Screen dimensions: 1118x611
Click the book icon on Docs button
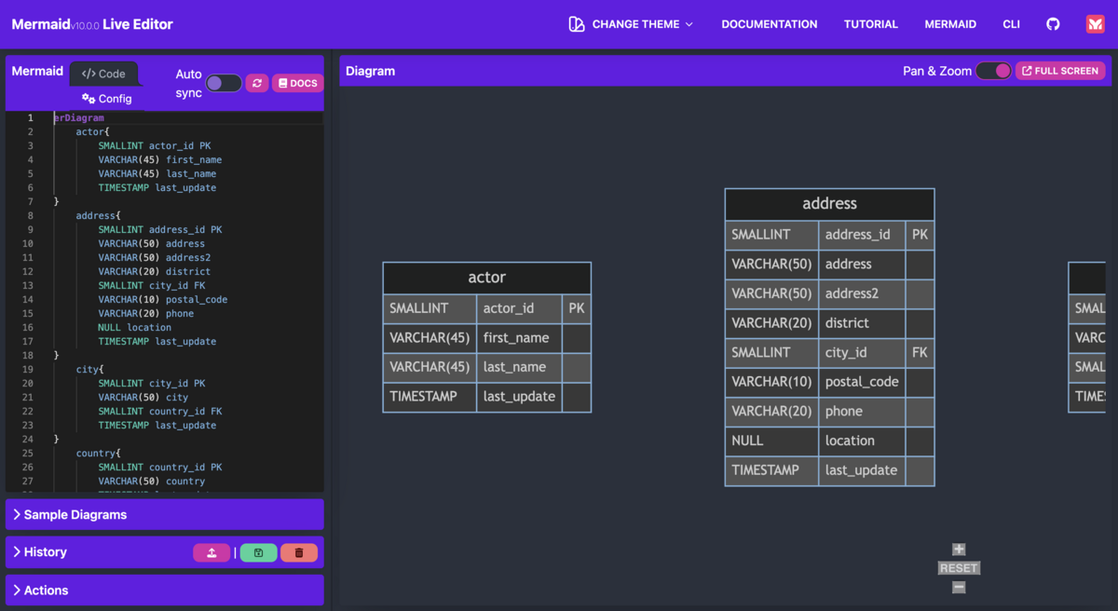(282, 83)
